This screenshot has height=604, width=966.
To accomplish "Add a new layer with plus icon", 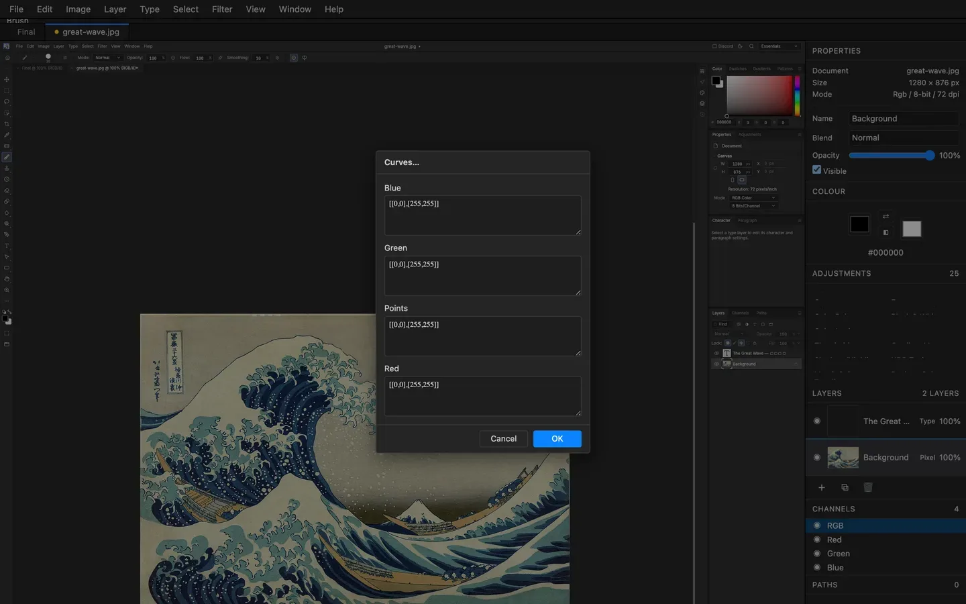I will tap(822, 487).
